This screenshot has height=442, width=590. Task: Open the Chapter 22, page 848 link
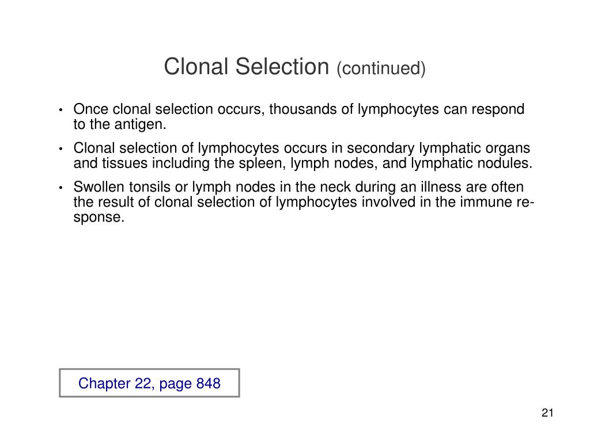click(149, 383)
